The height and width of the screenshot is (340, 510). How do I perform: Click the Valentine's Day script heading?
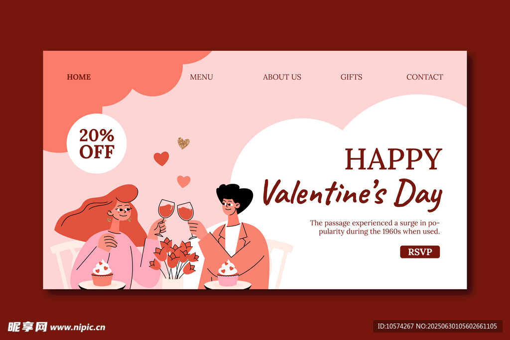[x=352, y=194]
